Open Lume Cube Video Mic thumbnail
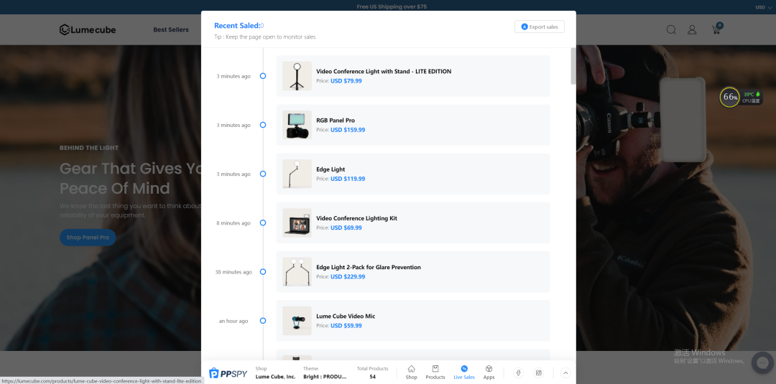The height and width of the screenshot is (384, 776). (297, 321)
